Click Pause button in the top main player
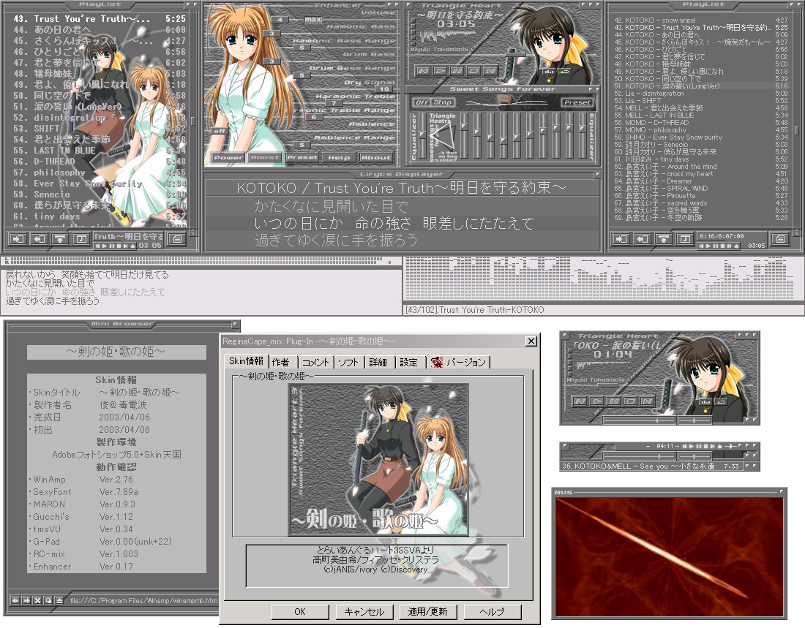805x628 pixels. coord(457,71)
